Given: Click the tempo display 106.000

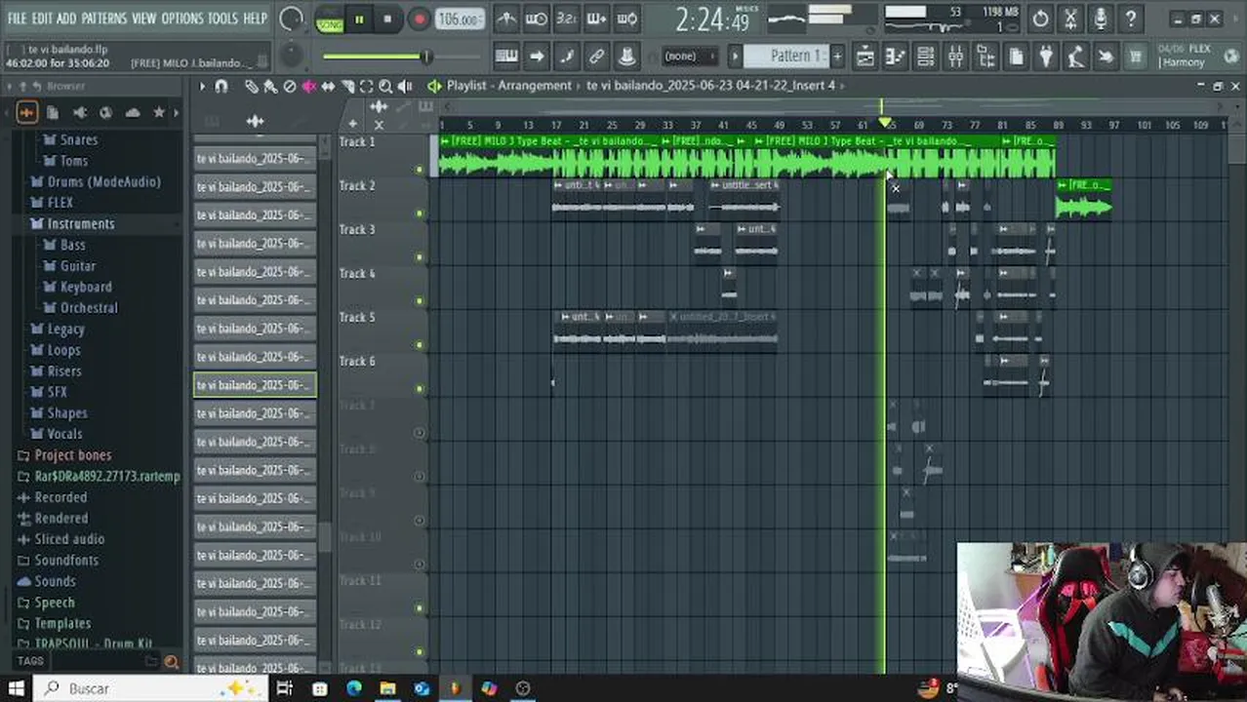Looking at the screenshot, I should (459, 19).
